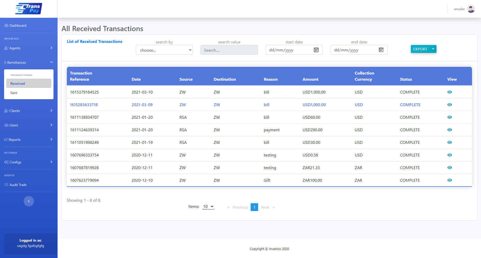Open the emailer user avatar

pyautogui.click(x=471, y=9)
